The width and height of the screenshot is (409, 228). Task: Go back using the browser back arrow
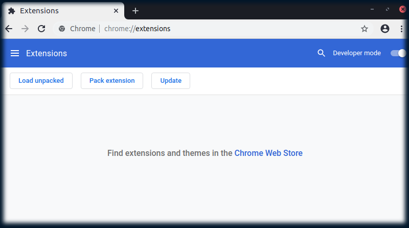click(9, 29)
